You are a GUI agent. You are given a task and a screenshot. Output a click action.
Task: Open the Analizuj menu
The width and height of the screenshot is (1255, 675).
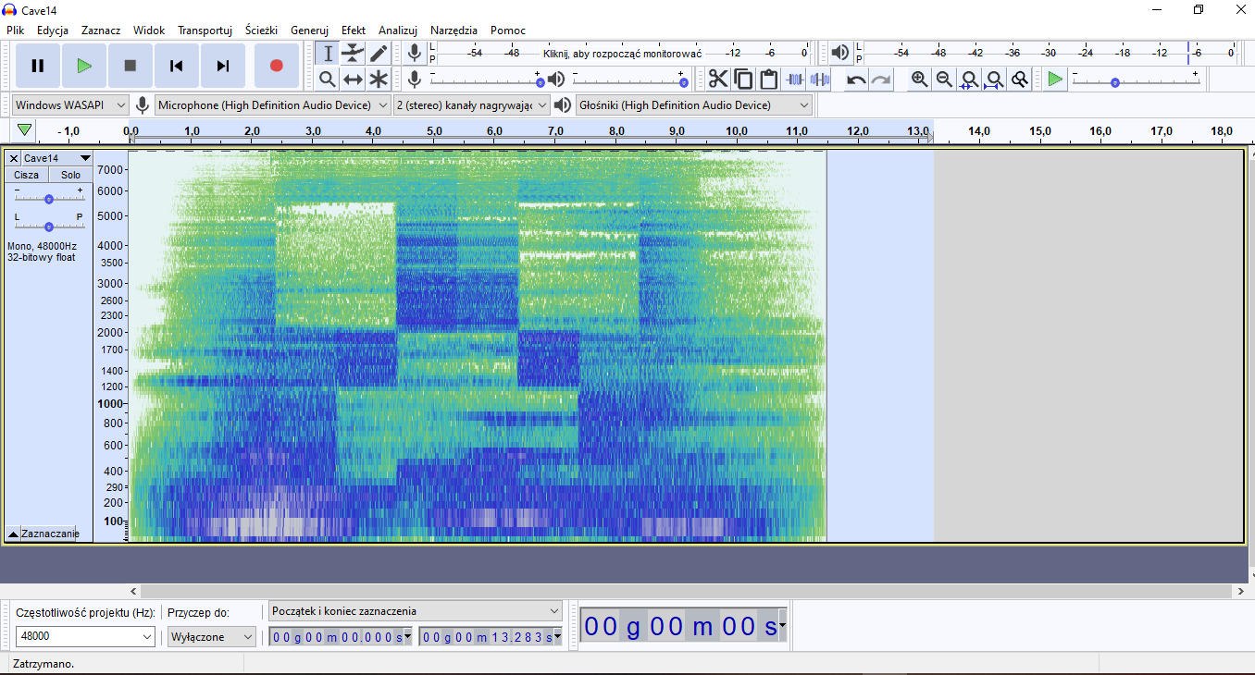coord(398,31)
